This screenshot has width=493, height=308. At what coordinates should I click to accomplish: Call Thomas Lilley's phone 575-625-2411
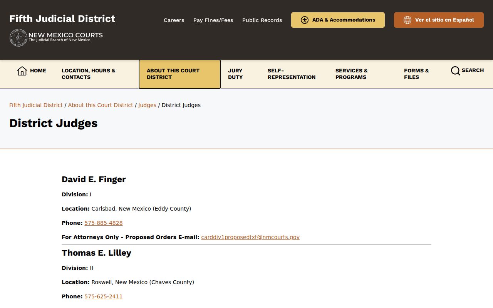(104, 296)
